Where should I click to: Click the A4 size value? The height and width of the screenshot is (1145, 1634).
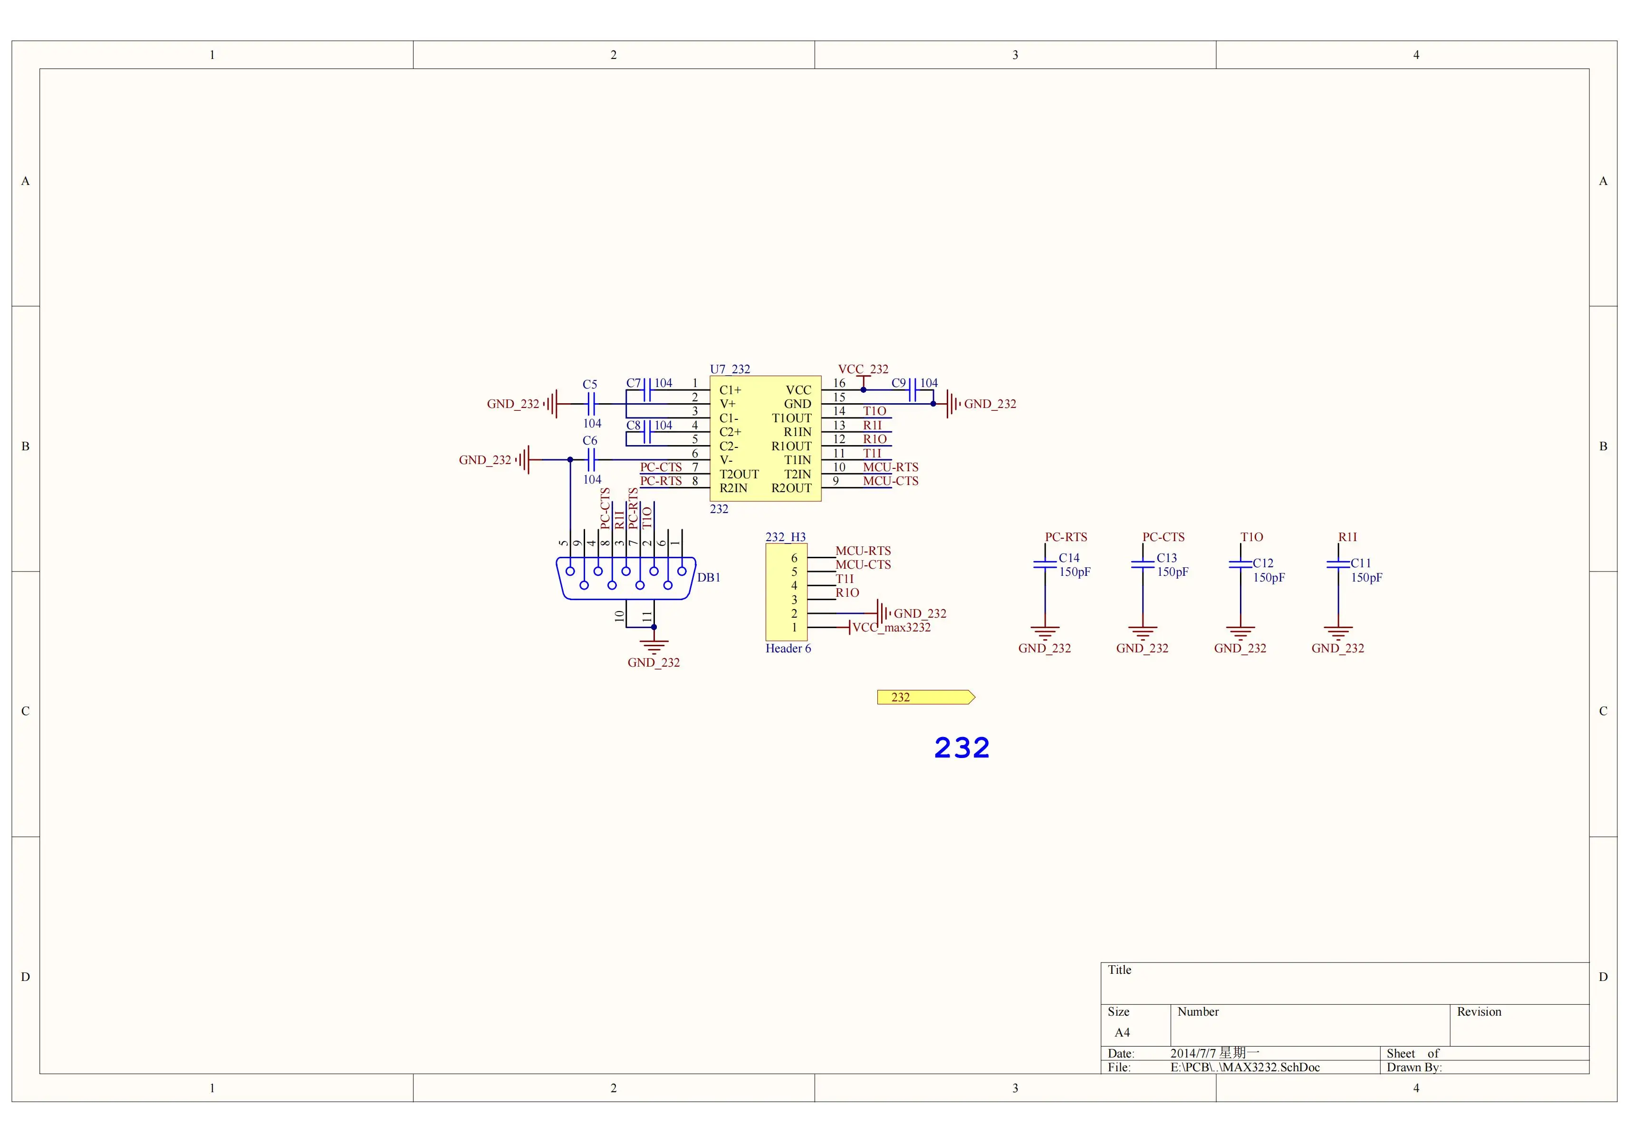coord(1122,1032)
